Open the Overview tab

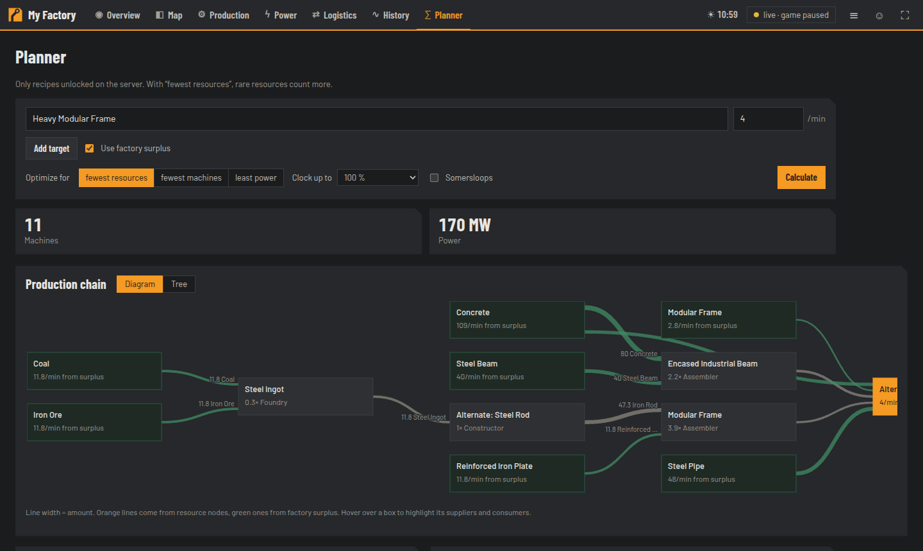(x=117, y=15)
